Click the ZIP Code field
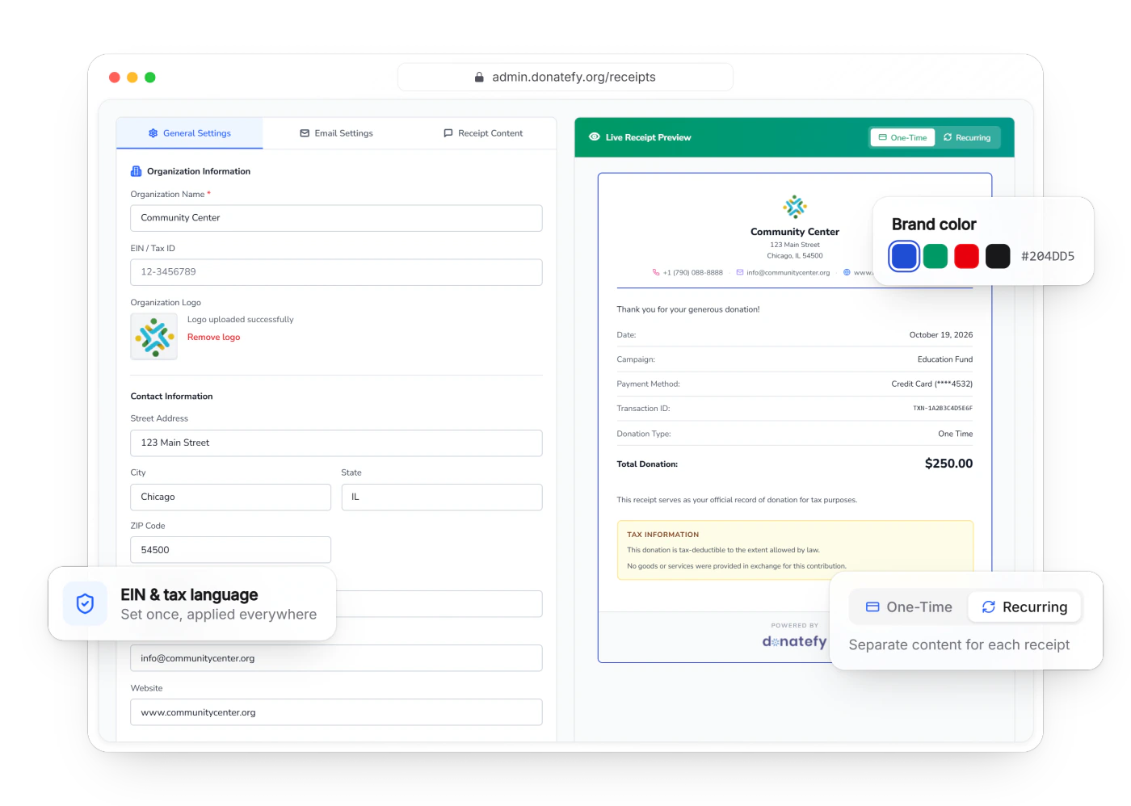The image size is (1131, 806). point(231,550)
